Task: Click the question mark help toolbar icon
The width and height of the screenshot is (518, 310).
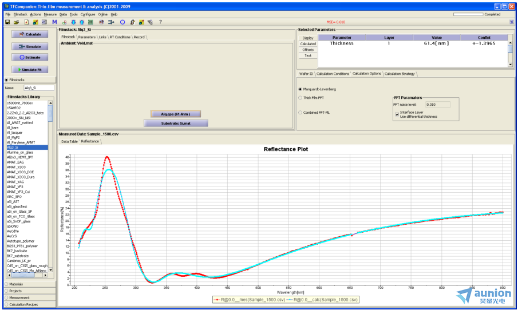Action: [161, 22]
